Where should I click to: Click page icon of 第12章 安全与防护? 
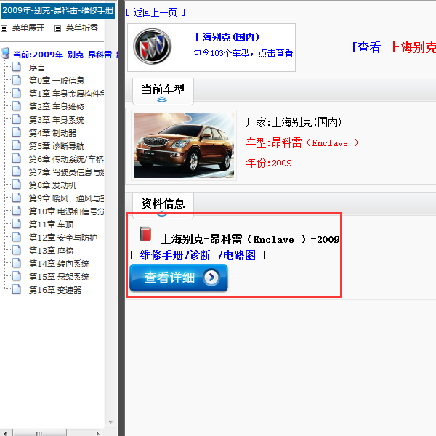[17, 237]
